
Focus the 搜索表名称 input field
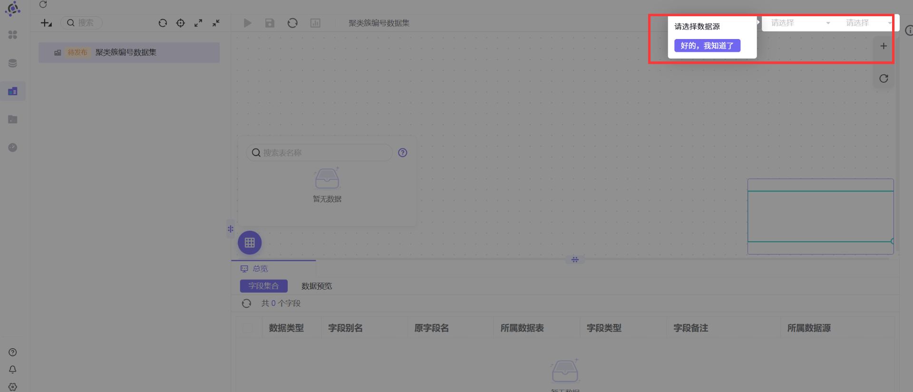coord(320,153)
